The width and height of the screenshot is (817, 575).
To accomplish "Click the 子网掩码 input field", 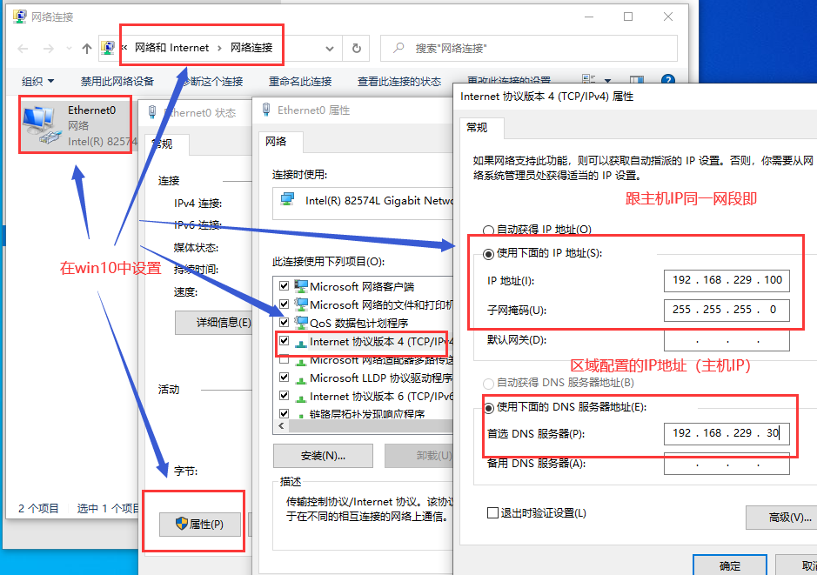I will click(x=727, y=310).
